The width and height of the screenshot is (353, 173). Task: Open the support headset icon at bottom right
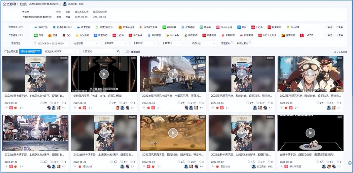point(350,163)
